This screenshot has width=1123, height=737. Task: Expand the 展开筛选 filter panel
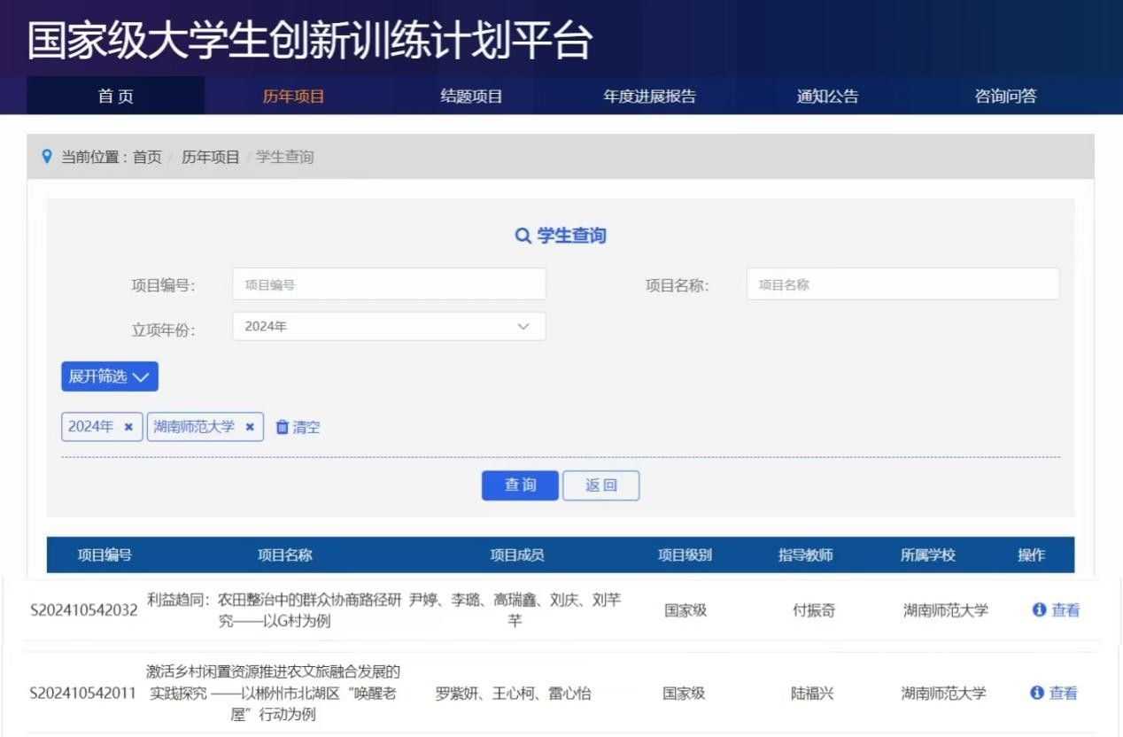pos(110,376)
